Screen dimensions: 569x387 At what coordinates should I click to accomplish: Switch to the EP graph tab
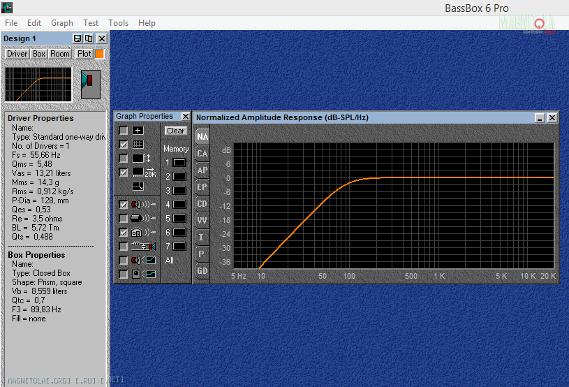[202, 187]
